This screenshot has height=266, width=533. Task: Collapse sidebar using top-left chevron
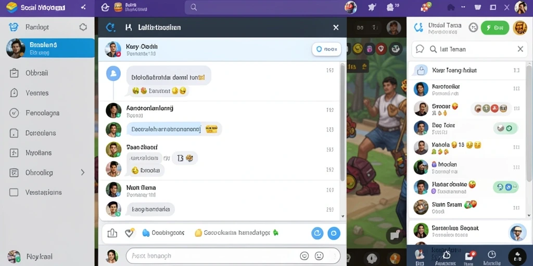click(83, 7)
